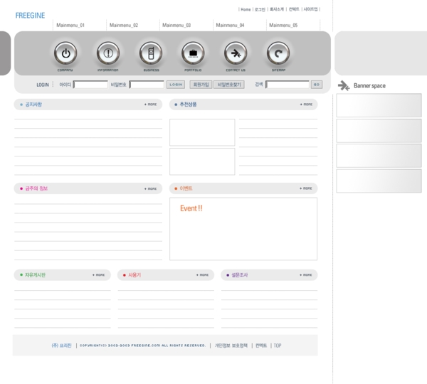Click the Contact Us arrow icon

click(236, 53)
